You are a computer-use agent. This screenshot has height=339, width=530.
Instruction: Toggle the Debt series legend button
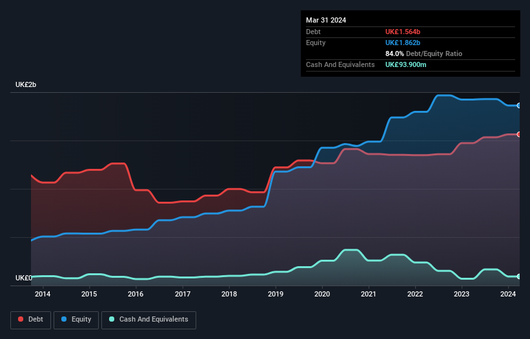tap(31, 320)
